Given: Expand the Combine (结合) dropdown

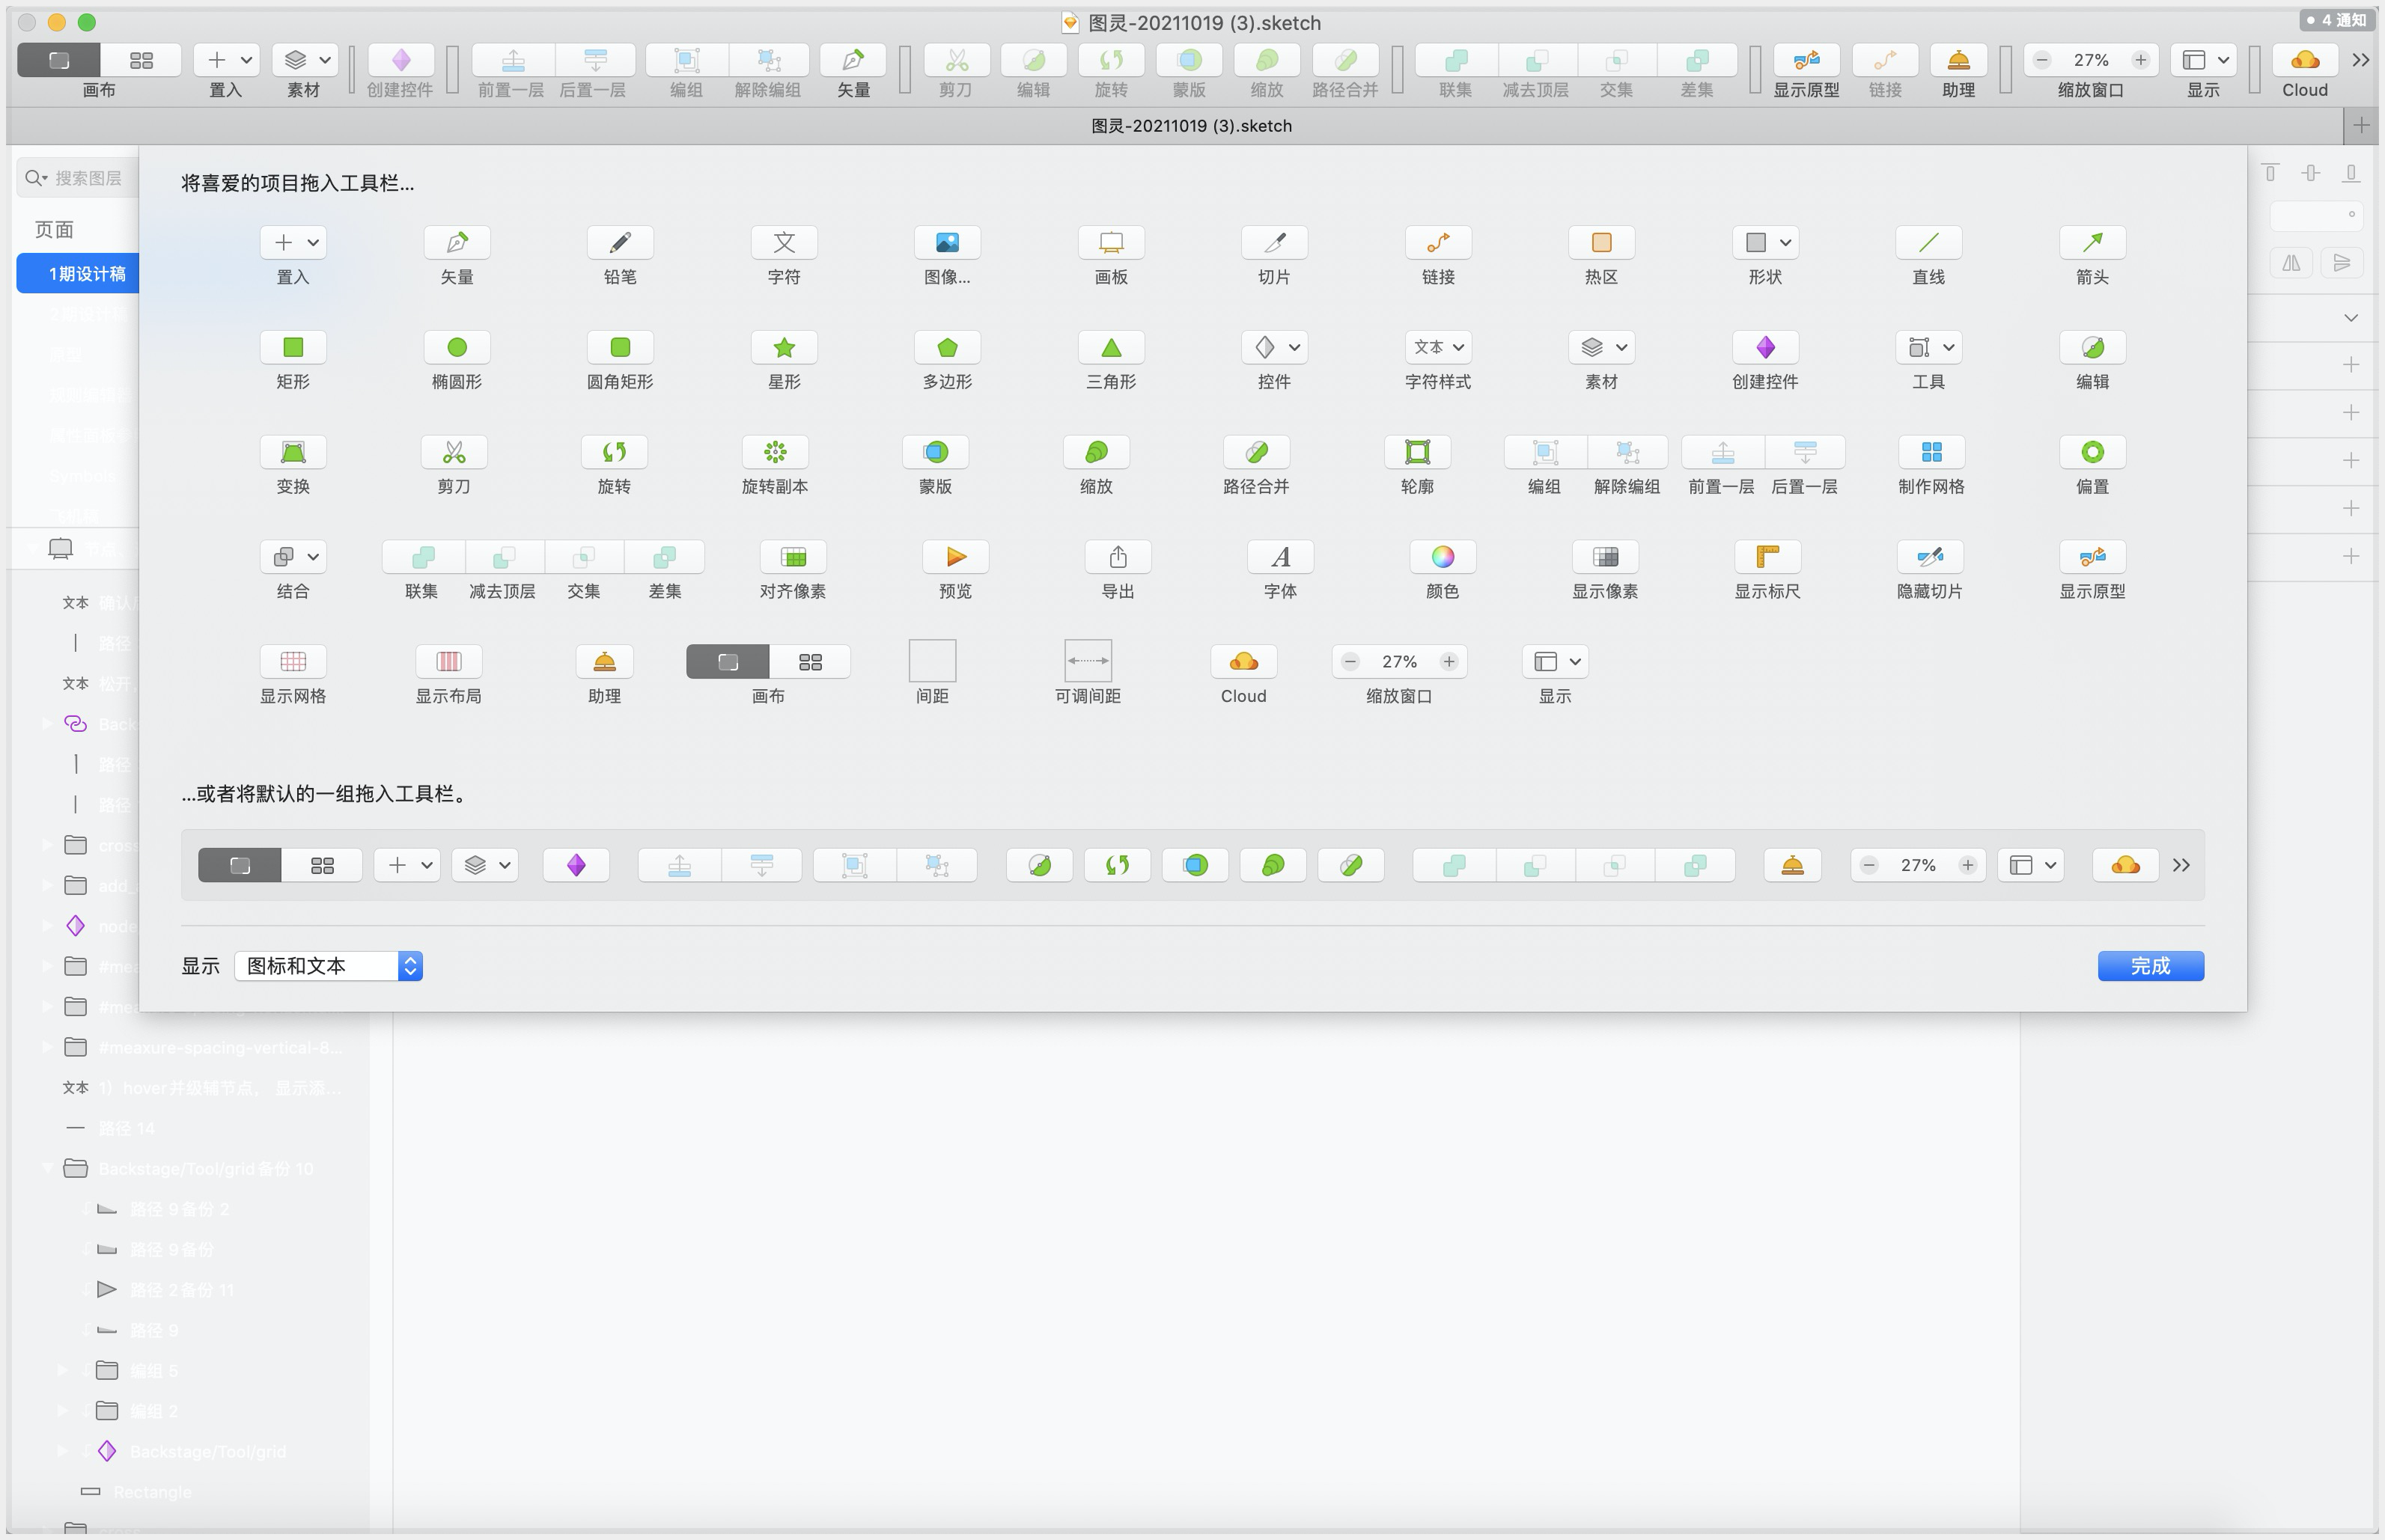Looking at the screenshot, I should [x=292, y=557].
